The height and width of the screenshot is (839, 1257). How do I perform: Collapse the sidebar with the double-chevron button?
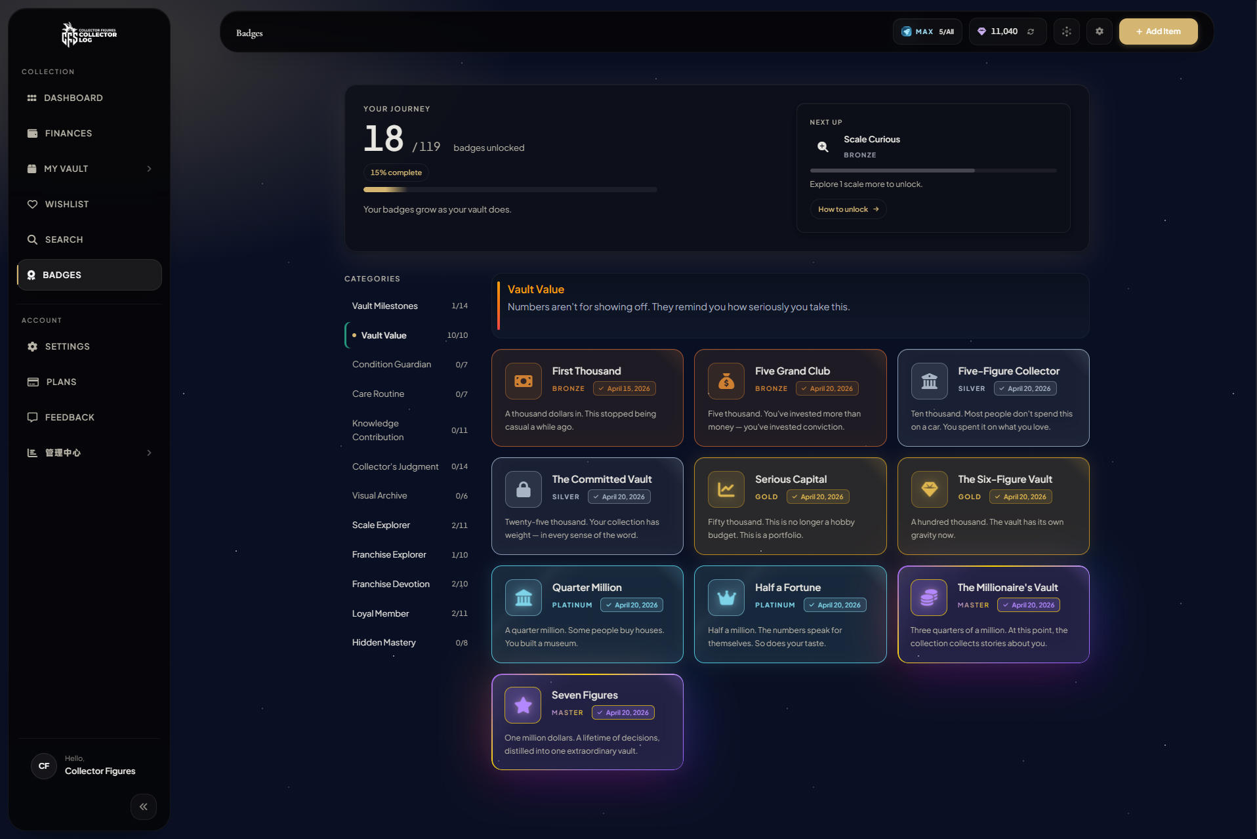144,807
